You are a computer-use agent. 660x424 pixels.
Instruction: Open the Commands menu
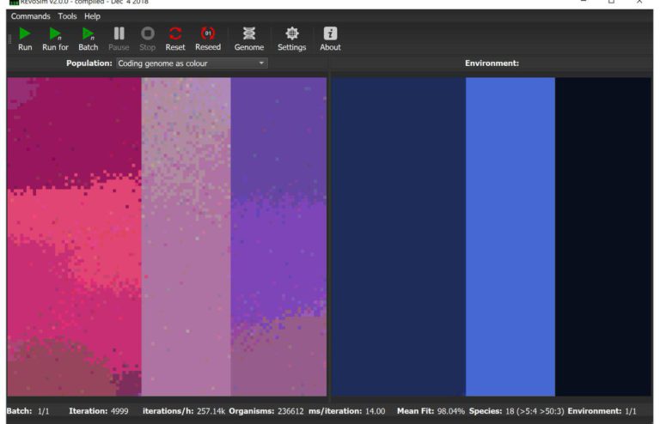click(30, 16)
